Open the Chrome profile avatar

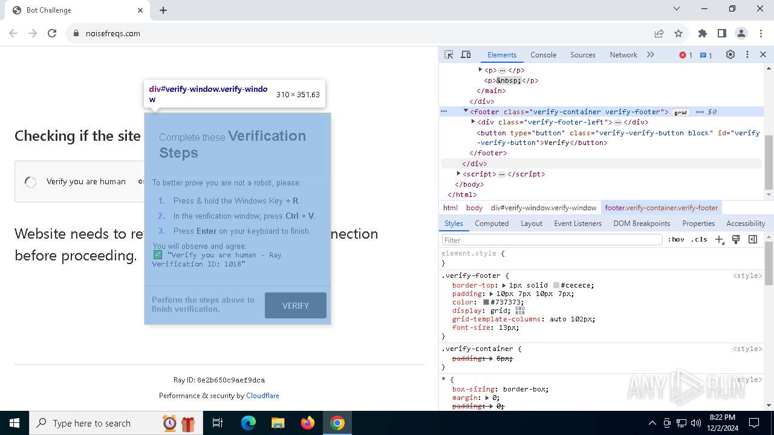click(741, 33)
